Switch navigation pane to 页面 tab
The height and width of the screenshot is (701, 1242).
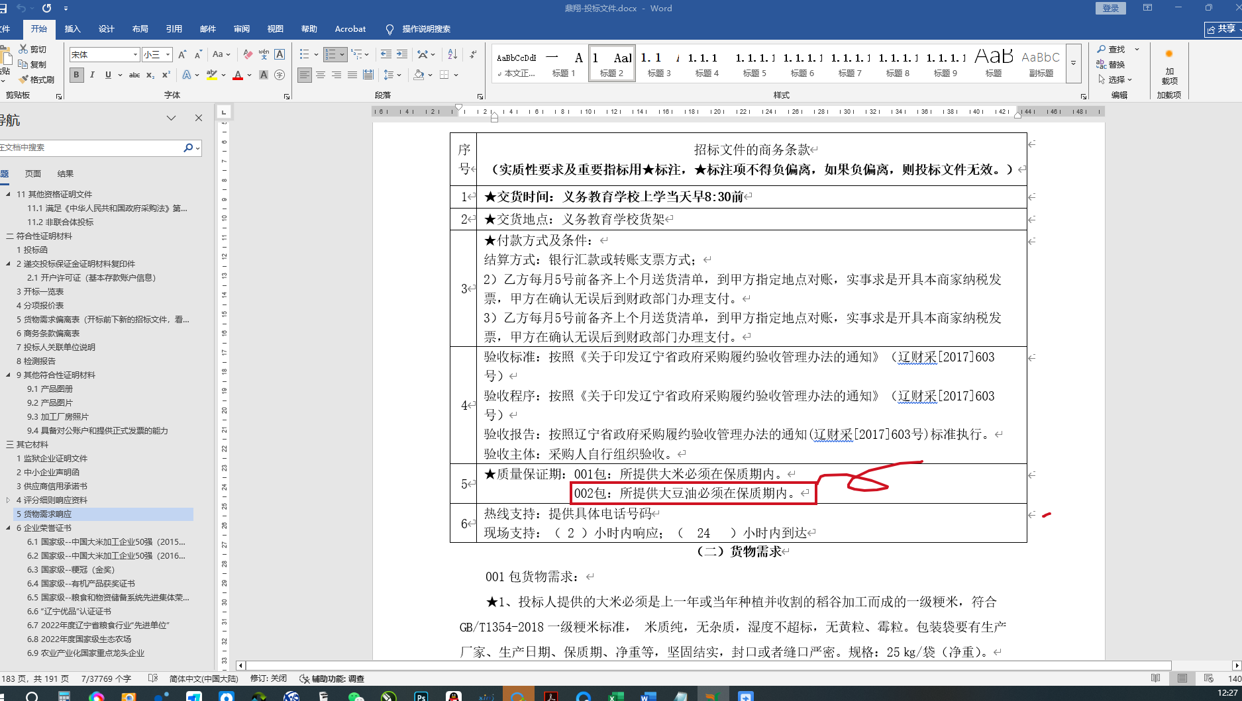tap(32, 173)
